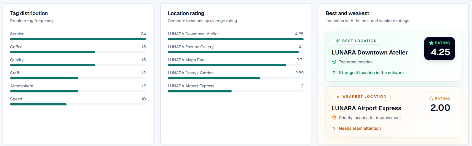472x146 pixels.
Task: Click LUNARA Downtown Atelier title in best card
Action: pyautogui.click(x=370, y=52)
